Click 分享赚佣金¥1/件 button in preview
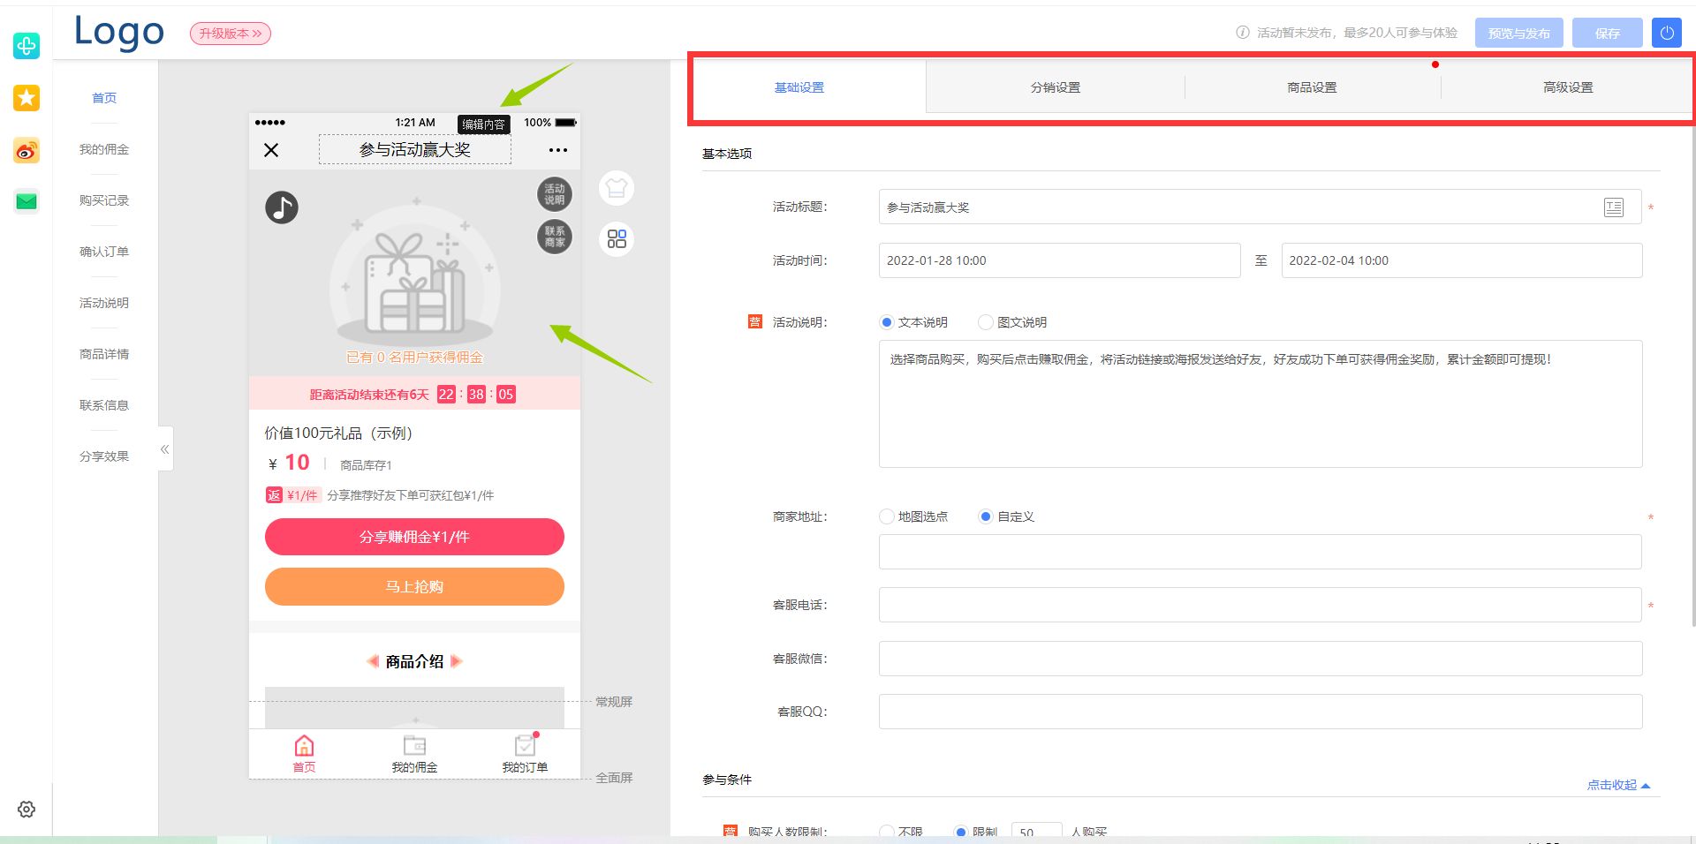The height and width of the screenshot is (844, 1696). click(414, 537)
